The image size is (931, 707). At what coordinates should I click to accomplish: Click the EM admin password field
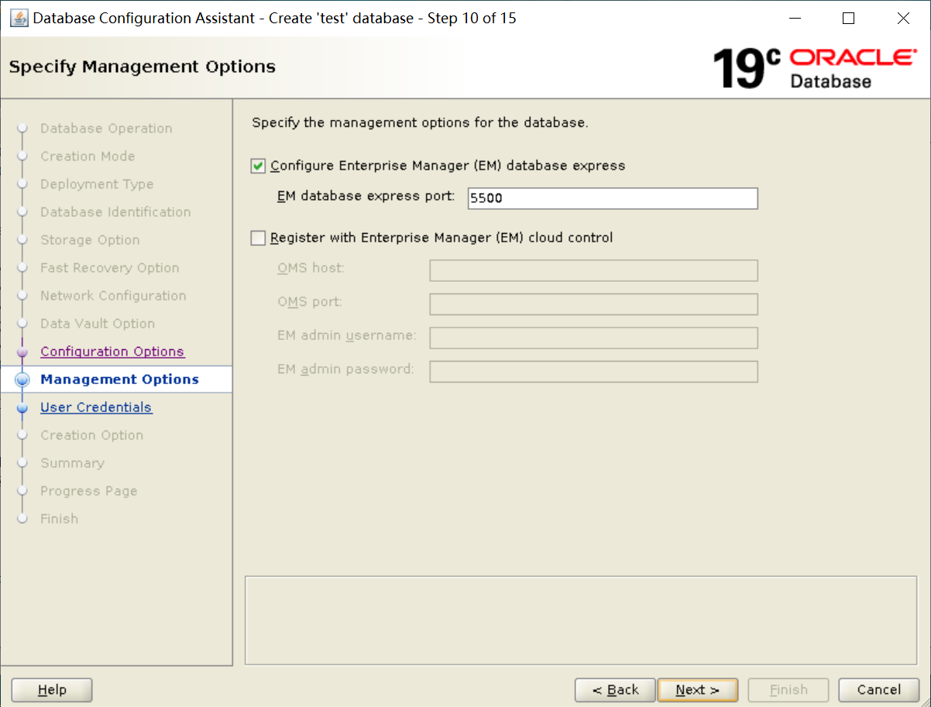(x=593, y=372)
